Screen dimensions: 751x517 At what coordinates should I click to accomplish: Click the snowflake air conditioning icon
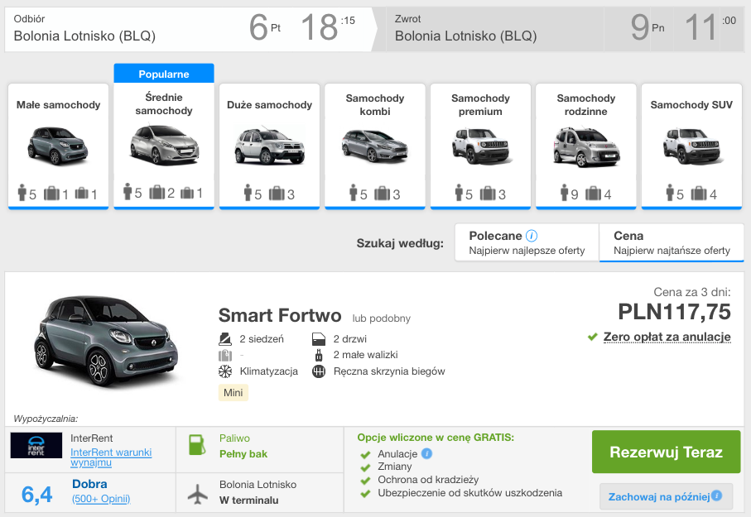click(225, 371)
